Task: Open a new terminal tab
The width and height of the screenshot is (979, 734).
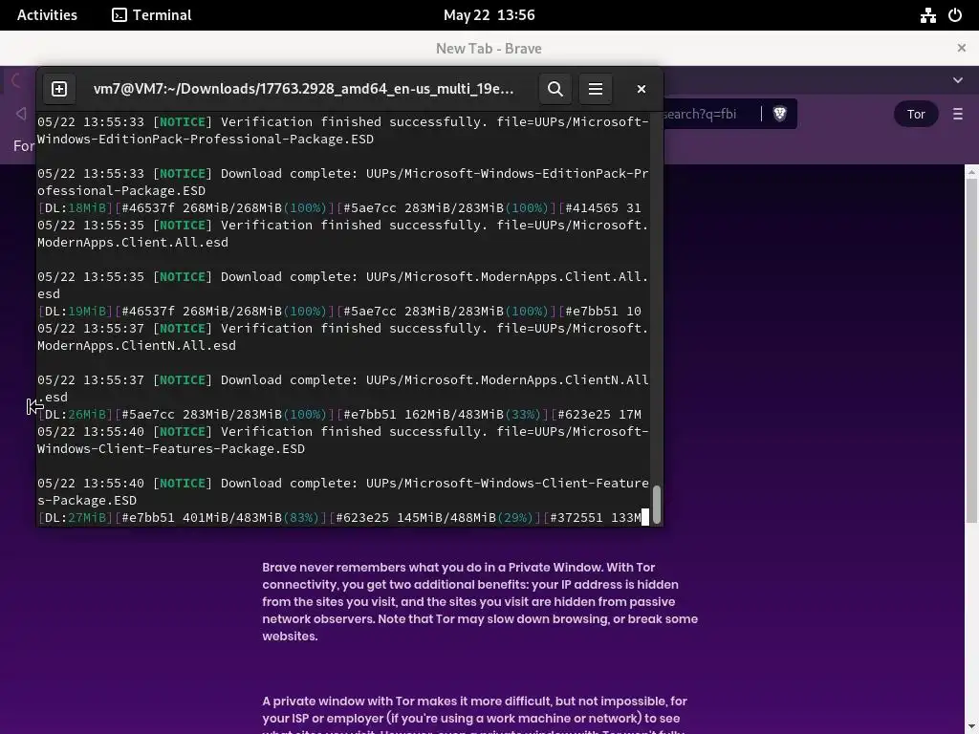Action: pos(58,89)
